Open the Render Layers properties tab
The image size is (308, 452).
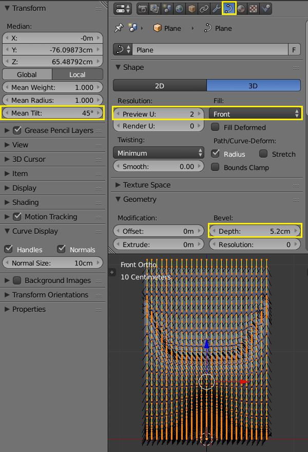(x=155, y=8)
